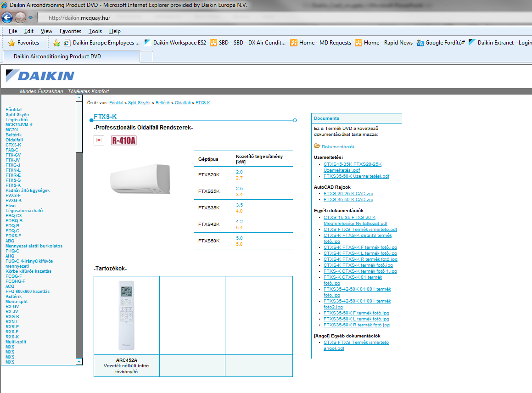The width and height of the screenshot is (532, 393).
Task: Open Daikin Workspace ES2 favorite
Action: 175,43
